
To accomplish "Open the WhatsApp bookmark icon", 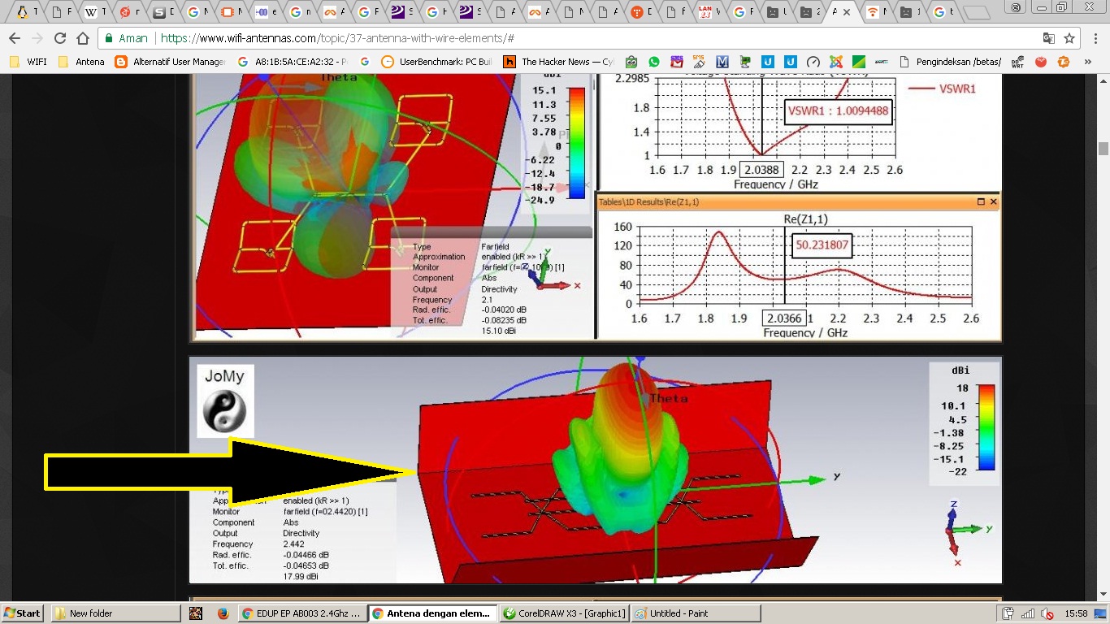I will (x=654, y=62).
